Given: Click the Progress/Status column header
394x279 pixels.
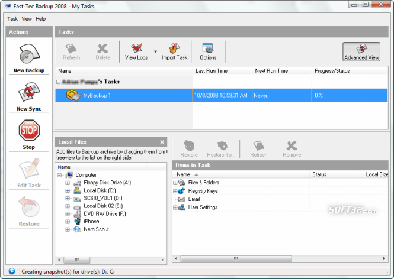Looking at the screenshot, I should tap(339, 71).
